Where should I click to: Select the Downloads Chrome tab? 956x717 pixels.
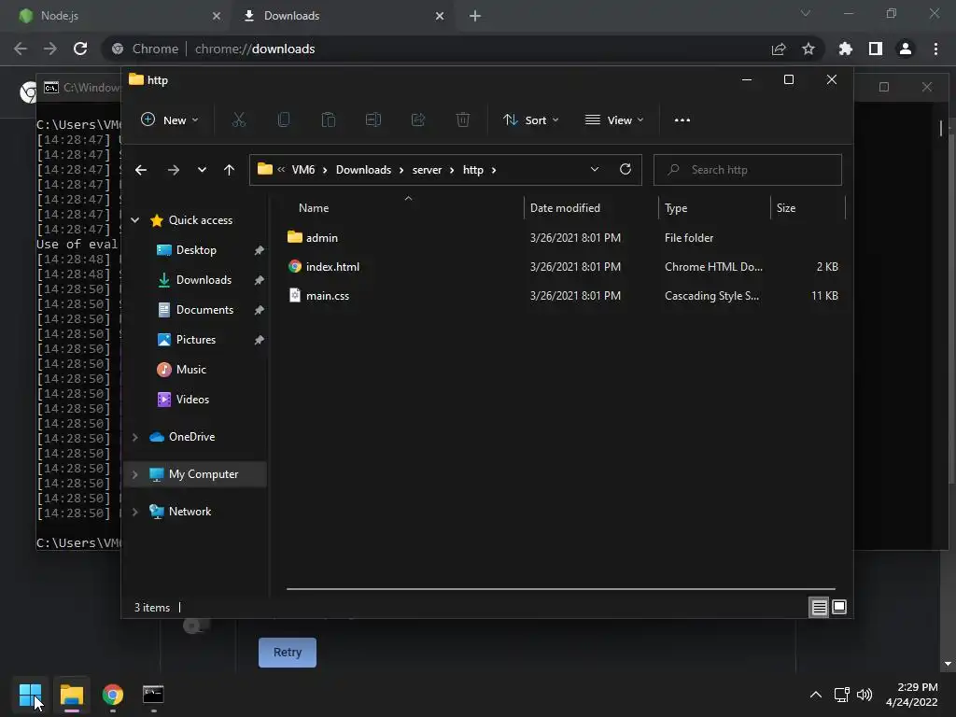(340, 16)
